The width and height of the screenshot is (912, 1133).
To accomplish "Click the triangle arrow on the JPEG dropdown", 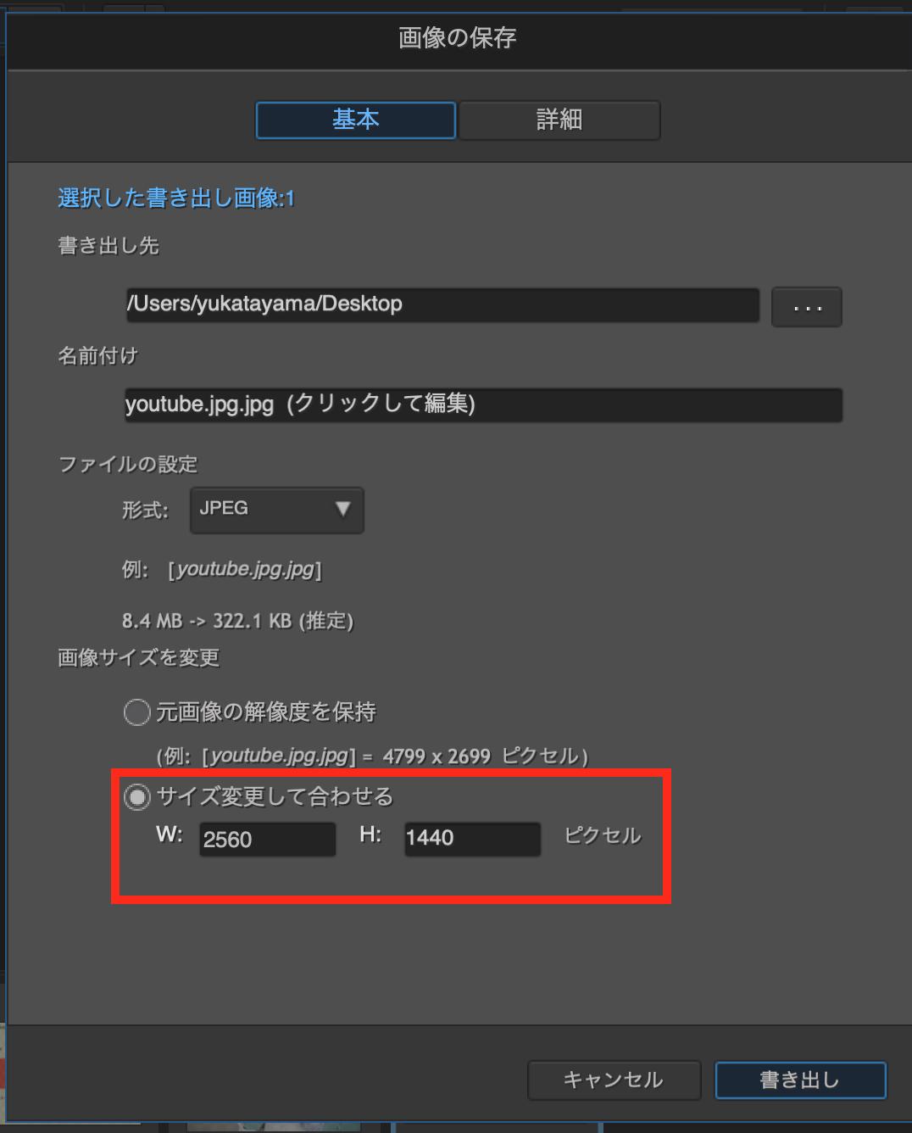I will coord(342,509).
